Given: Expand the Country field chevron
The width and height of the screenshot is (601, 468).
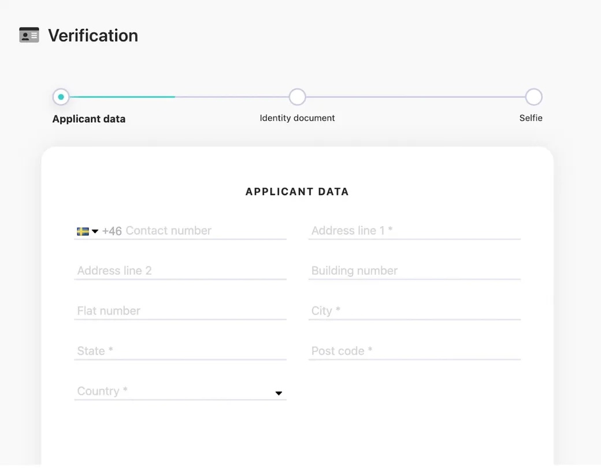Looking at the screenshot, I should (x=279, y=393).
